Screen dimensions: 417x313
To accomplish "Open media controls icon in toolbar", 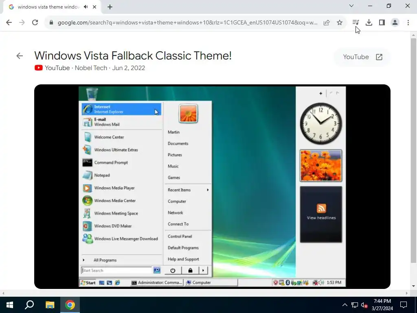I will 356,22.
